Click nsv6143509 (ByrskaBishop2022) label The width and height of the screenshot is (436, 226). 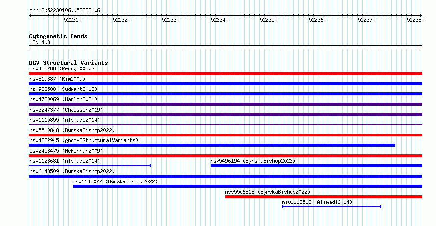[72, 171]
